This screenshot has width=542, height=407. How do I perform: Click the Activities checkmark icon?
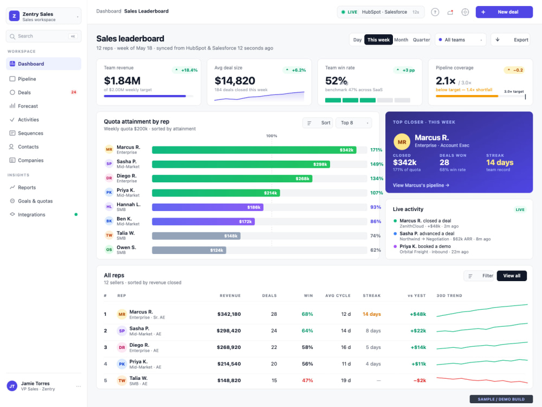[x=12, y=120]
